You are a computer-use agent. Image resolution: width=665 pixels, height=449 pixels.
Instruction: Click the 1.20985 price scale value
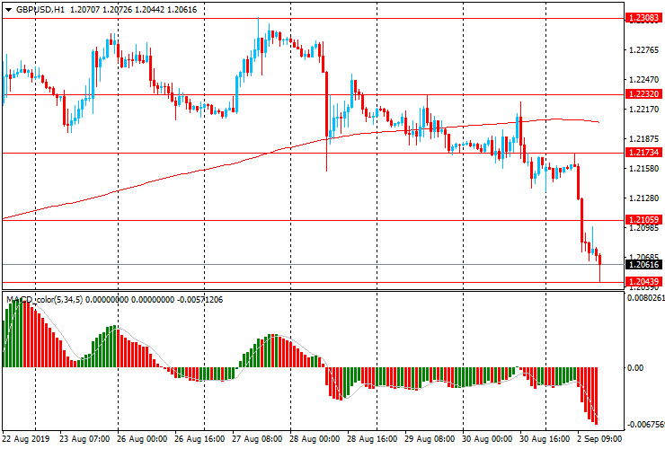click(x=644, y=228)
